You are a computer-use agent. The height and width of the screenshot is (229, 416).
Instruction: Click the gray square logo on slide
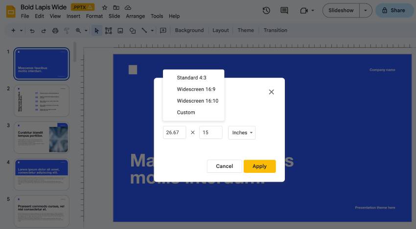point(133,70)
